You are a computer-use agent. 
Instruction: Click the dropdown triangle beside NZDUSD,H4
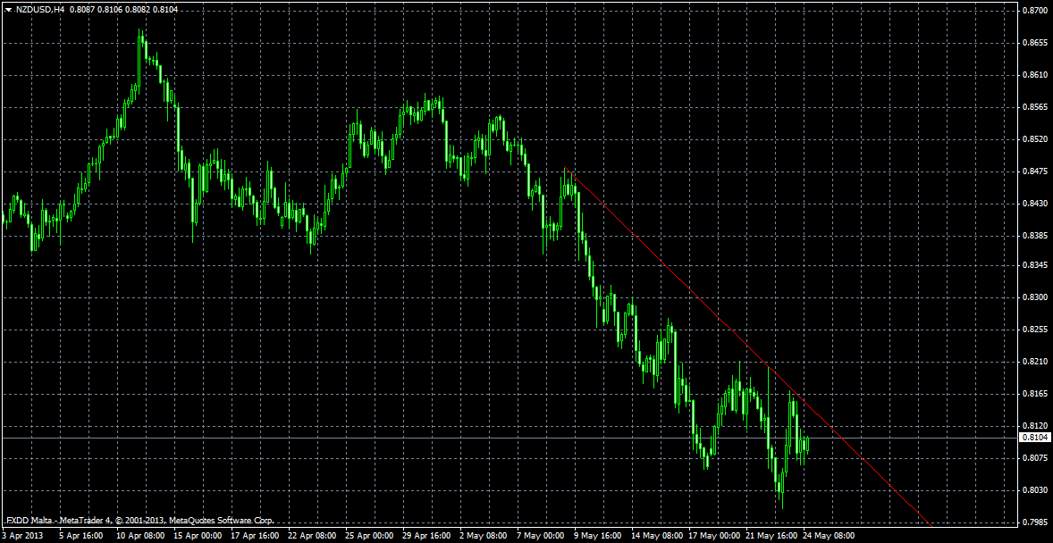point(9,9)
